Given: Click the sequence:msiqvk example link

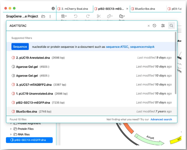Looking at the screenshot, I should tap(142, 47).
